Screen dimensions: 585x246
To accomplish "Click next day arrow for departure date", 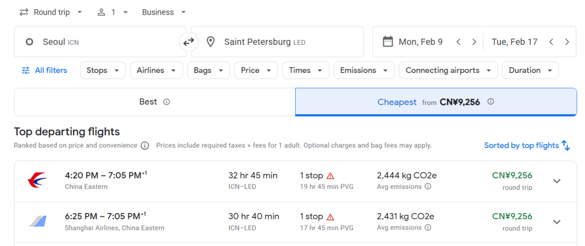I will (x=474, y=42).
